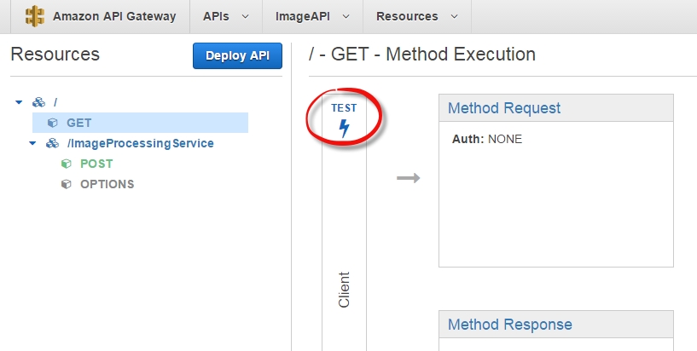Click the gray OPTIONS method cube icon

[67, 184]
